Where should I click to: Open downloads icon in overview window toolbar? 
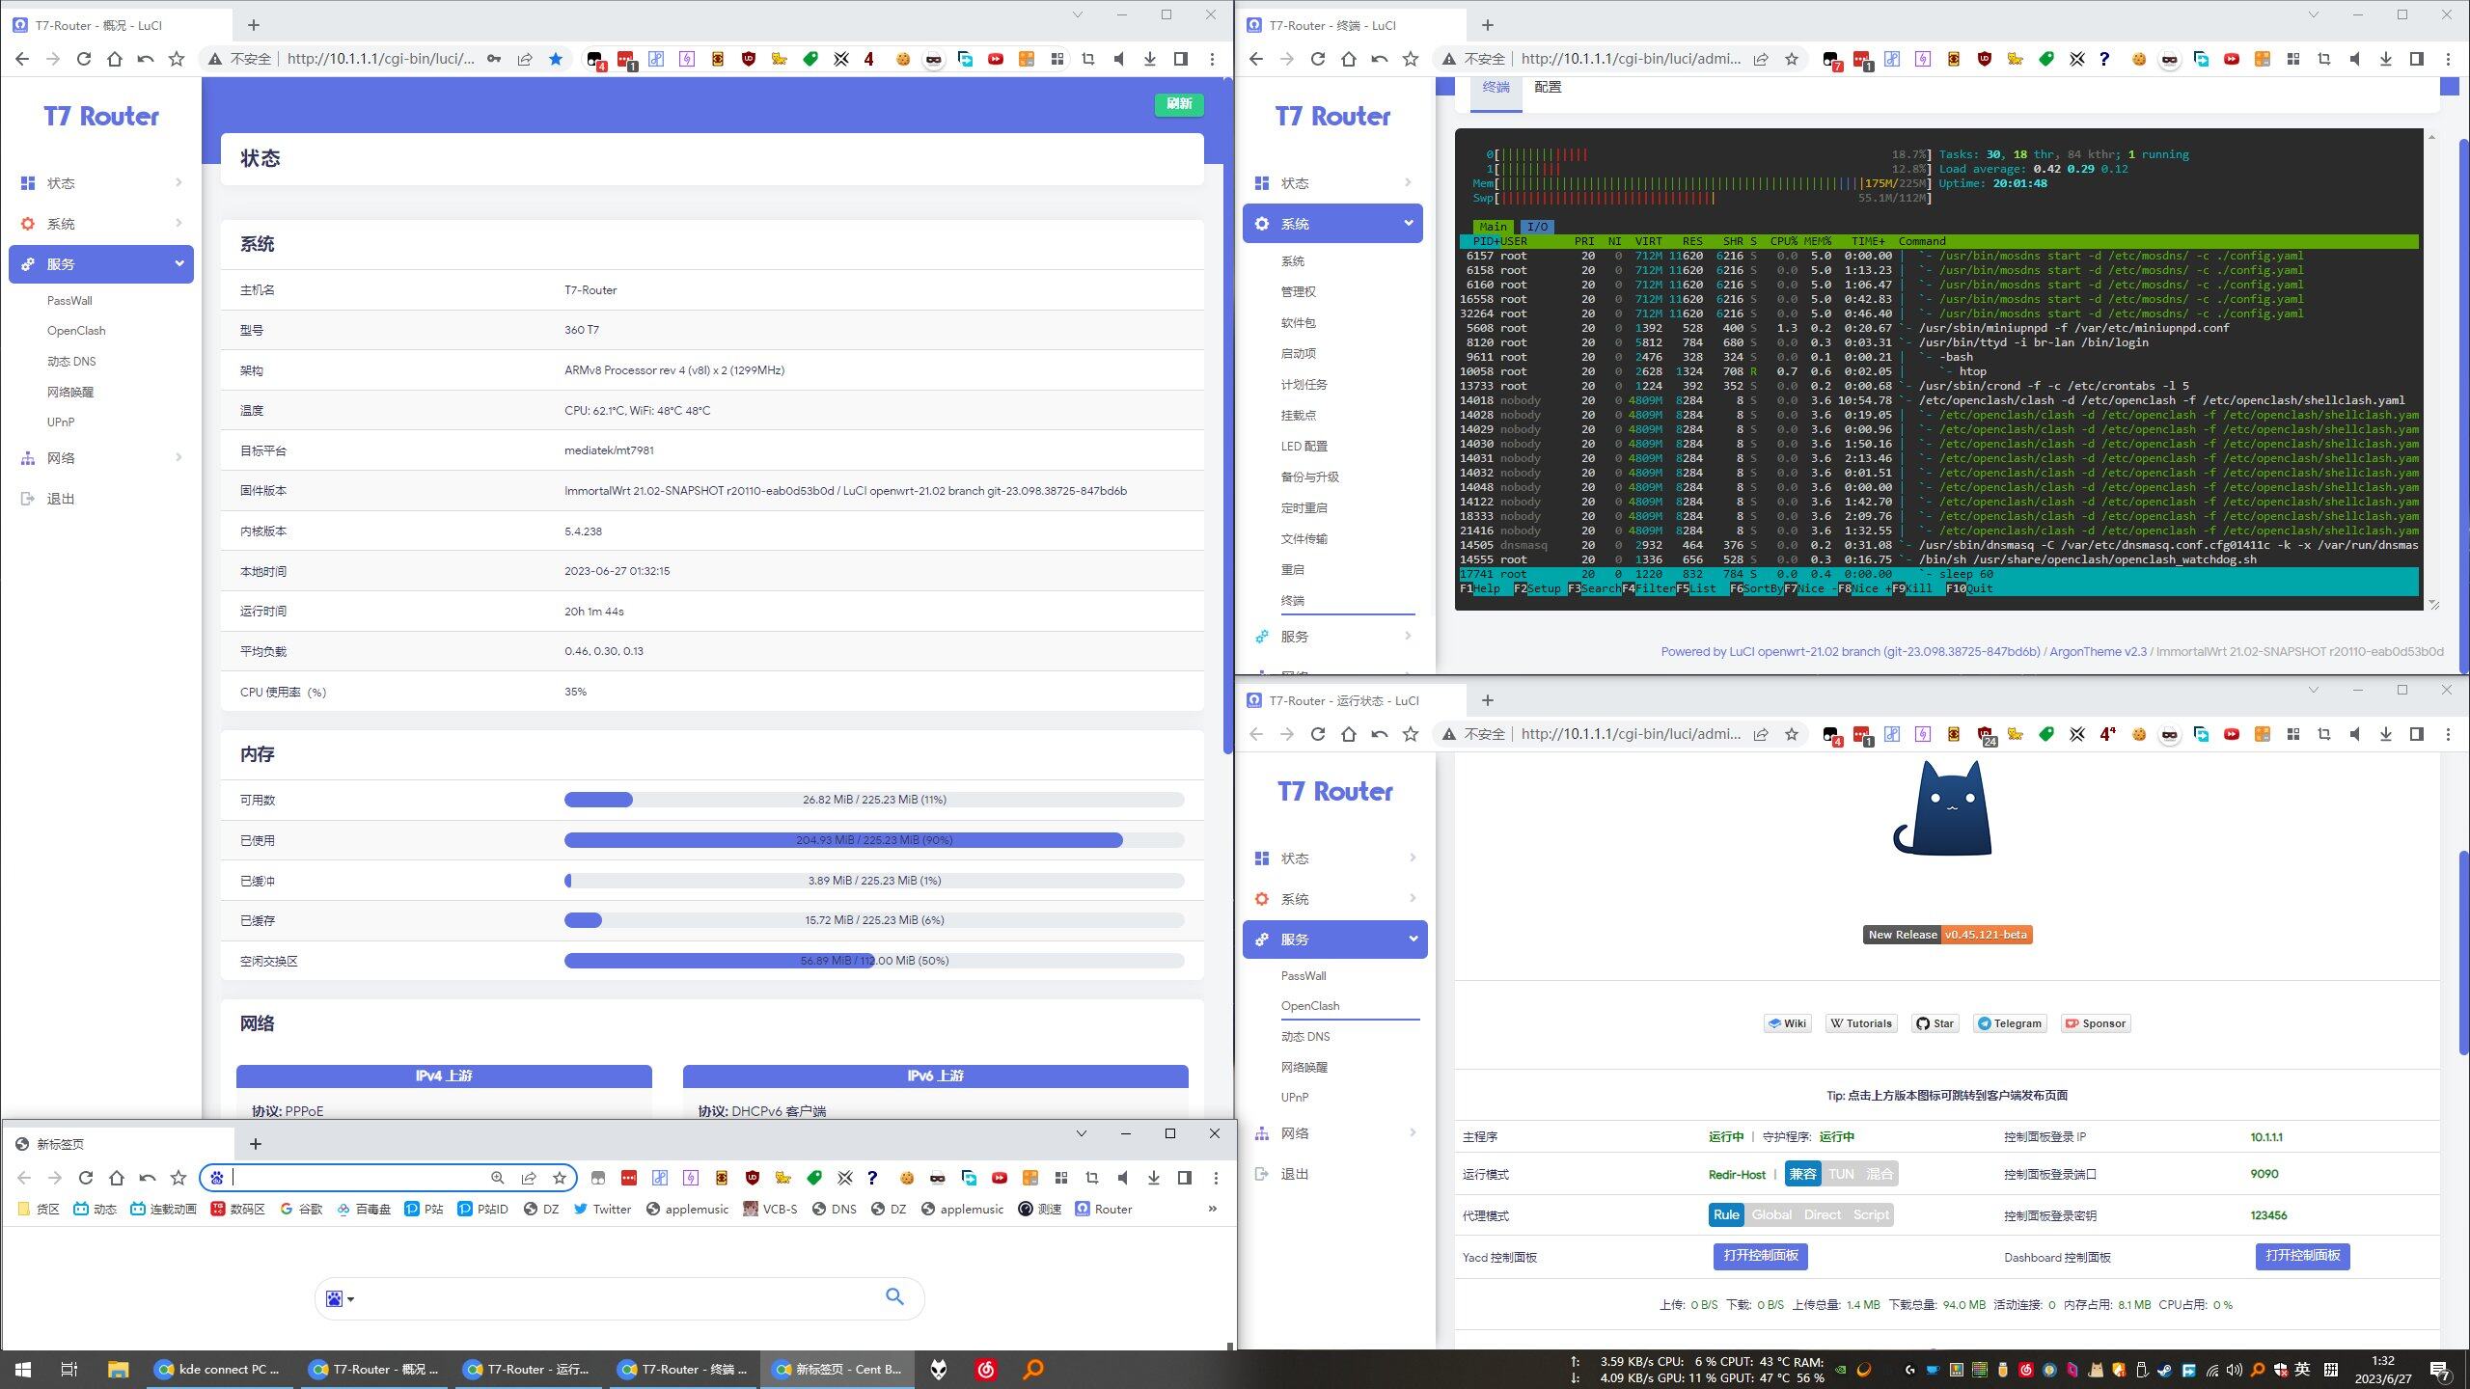[1150, 59]
